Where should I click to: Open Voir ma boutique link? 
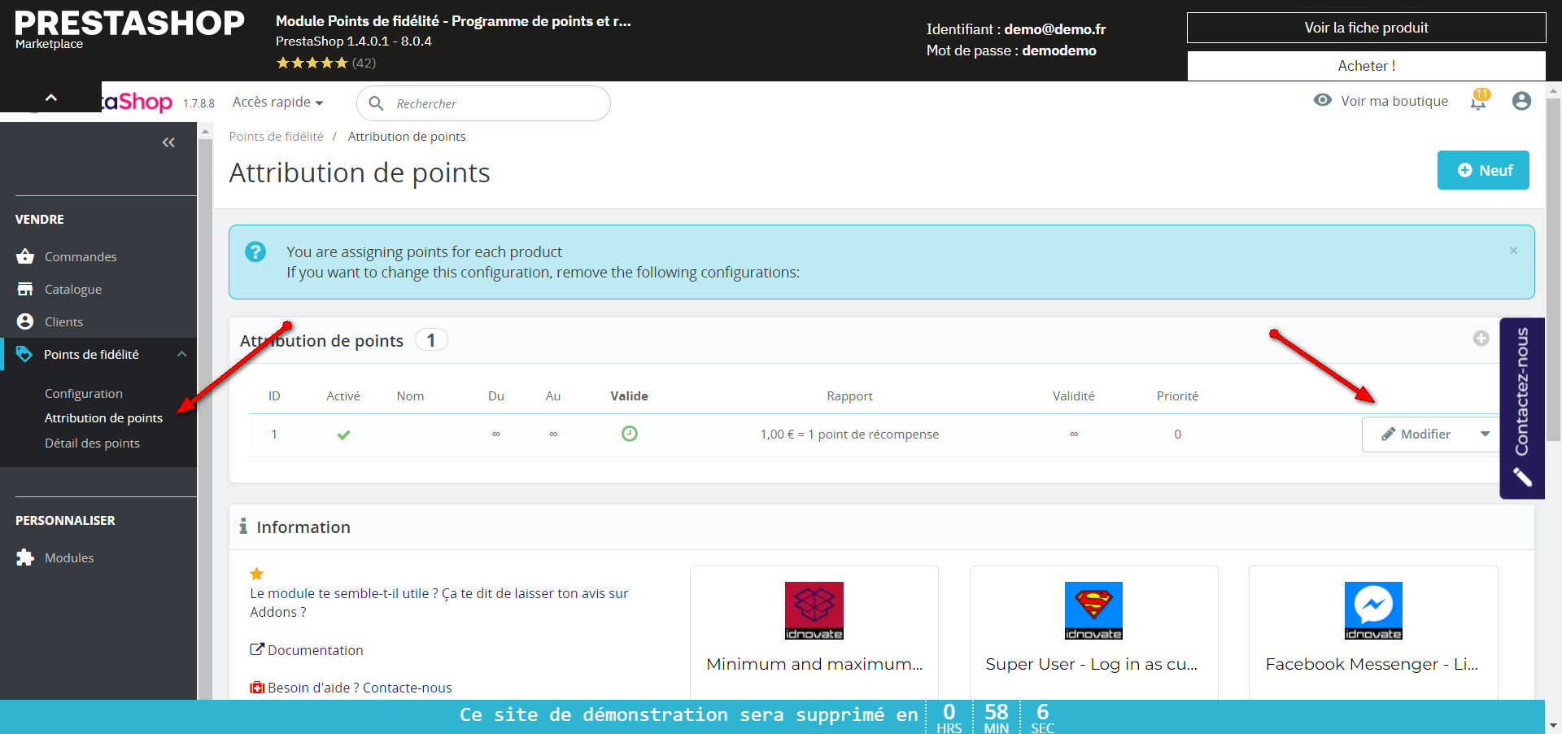tap(1394, 101)
